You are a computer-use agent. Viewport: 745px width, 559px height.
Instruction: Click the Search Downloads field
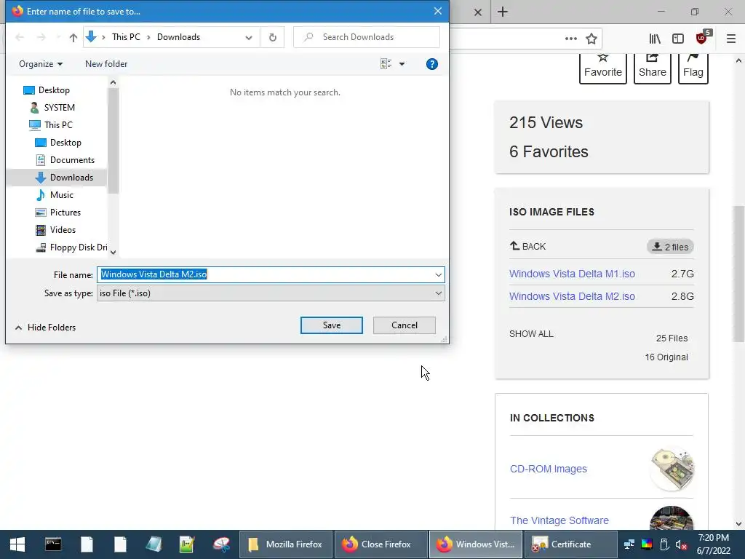point(367,37)
